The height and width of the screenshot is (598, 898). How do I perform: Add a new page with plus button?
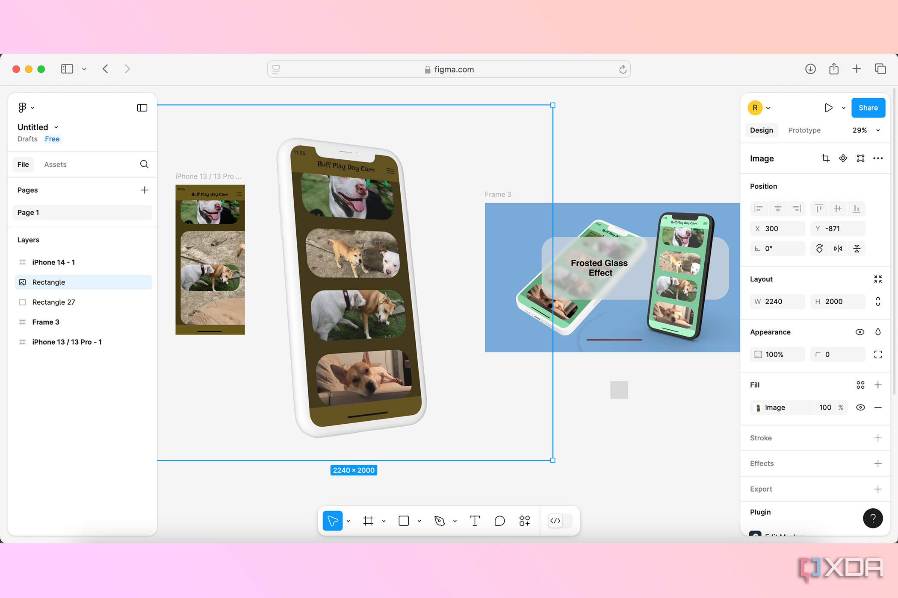click(145, 190)
